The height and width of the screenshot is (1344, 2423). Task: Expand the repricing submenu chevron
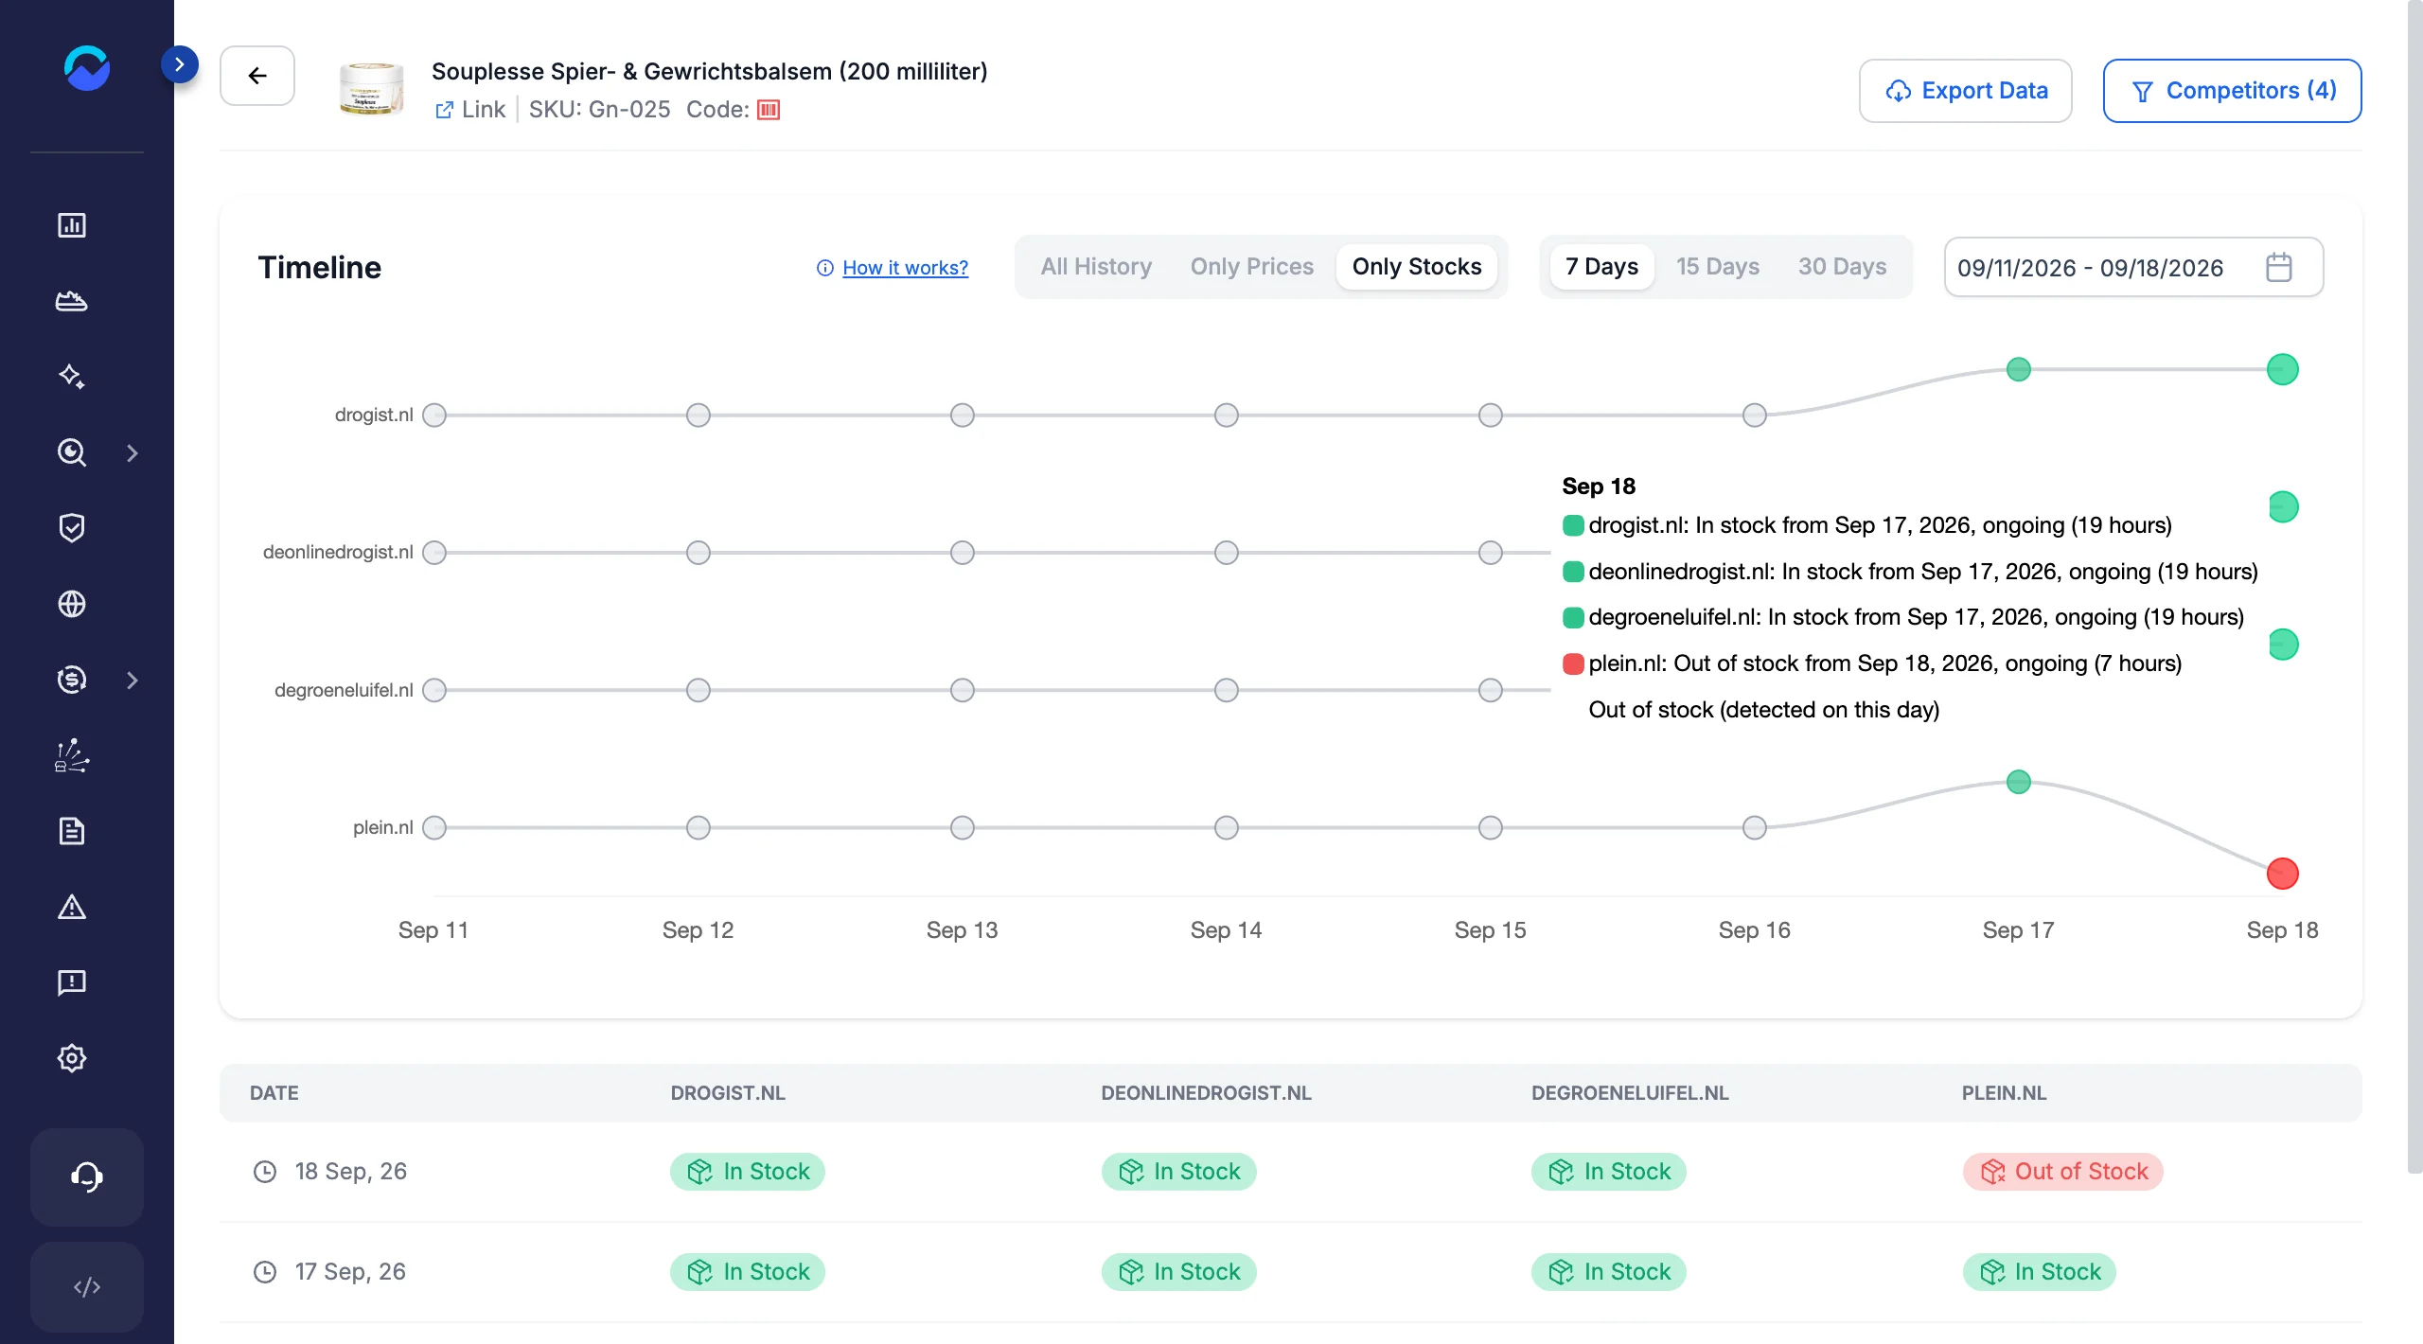(133, 681)
